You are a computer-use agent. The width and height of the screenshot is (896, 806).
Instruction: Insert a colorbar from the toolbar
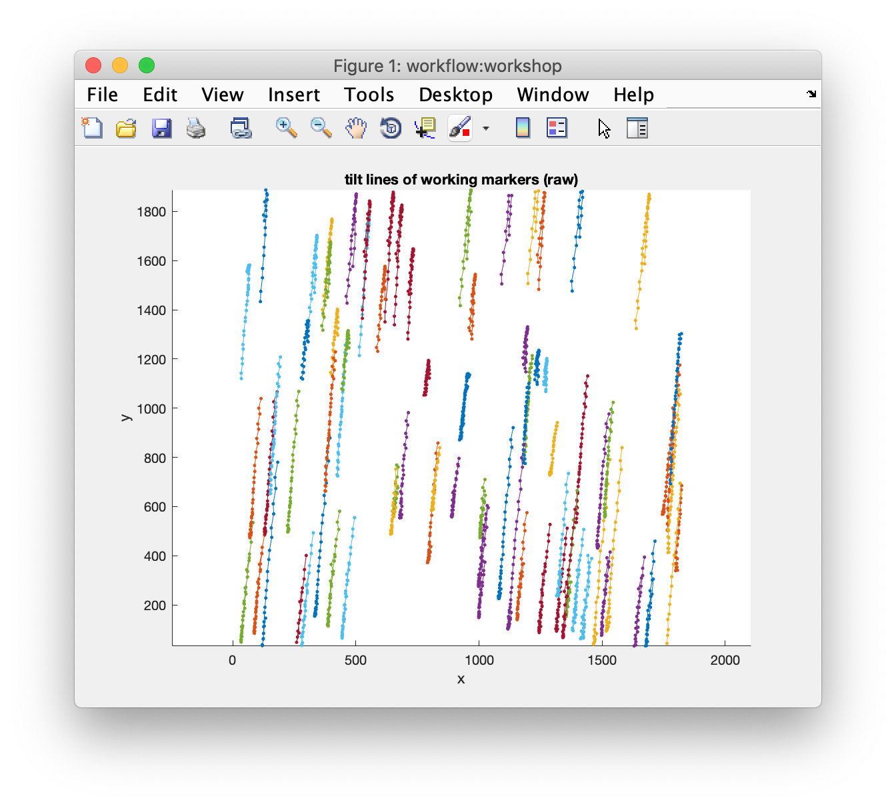(x=523, y=127)
